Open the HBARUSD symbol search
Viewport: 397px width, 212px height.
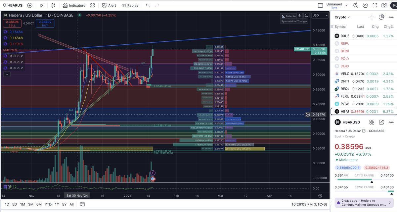pos(13,5)
